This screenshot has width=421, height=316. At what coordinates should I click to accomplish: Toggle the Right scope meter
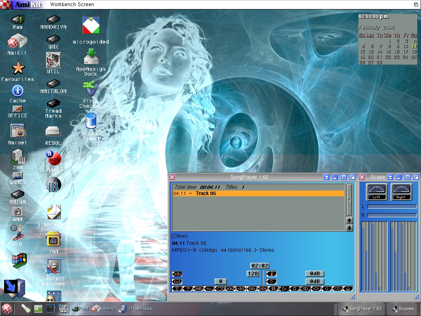401,192
